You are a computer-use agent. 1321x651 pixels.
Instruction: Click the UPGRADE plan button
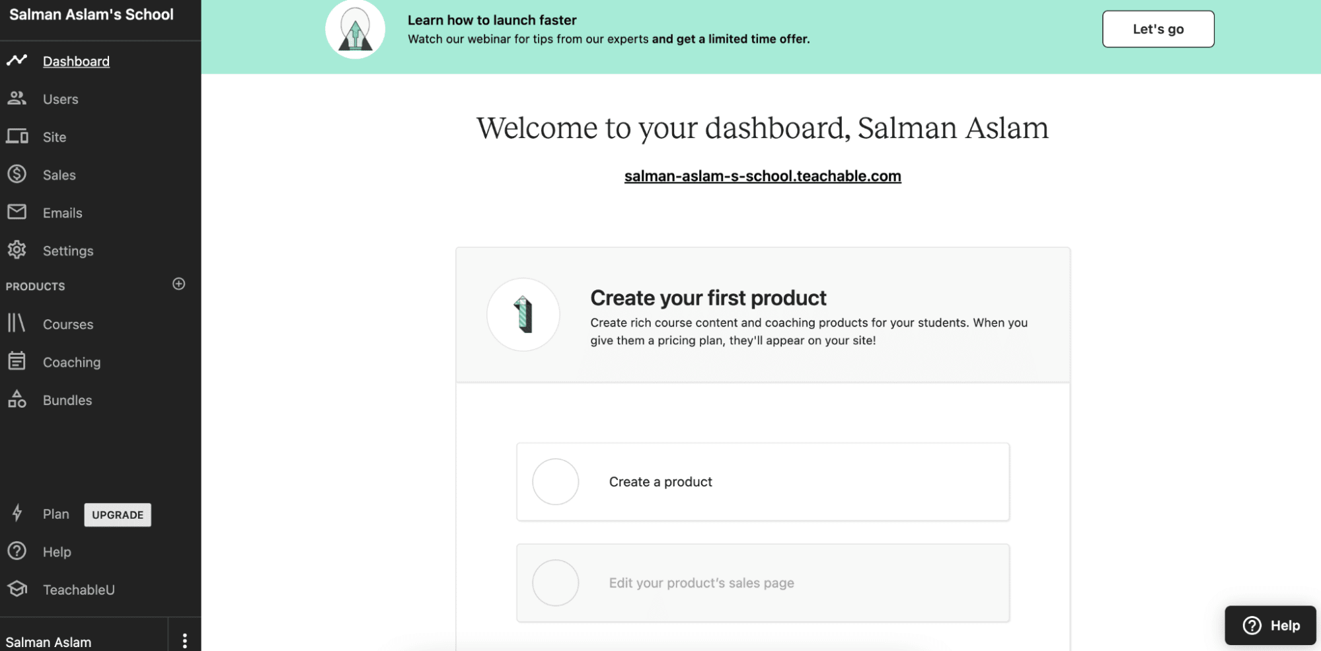coord(118,515)
